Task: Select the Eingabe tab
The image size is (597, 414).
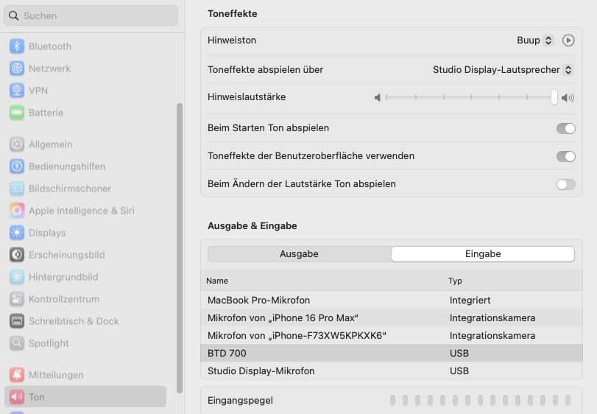Action: pos(483,254)
